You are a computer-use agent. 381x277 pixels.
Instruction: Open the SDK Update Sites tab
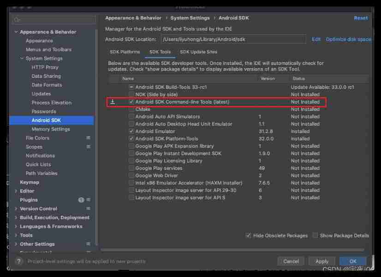[x=198, y=52]
